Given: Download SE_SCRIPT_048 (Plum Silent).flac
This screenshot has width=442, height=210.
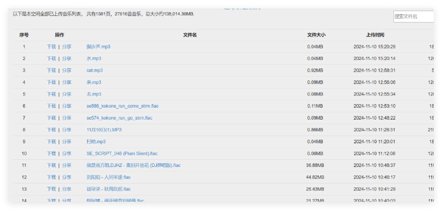Looking at the screenshot, I should click(x=51, y=153).
